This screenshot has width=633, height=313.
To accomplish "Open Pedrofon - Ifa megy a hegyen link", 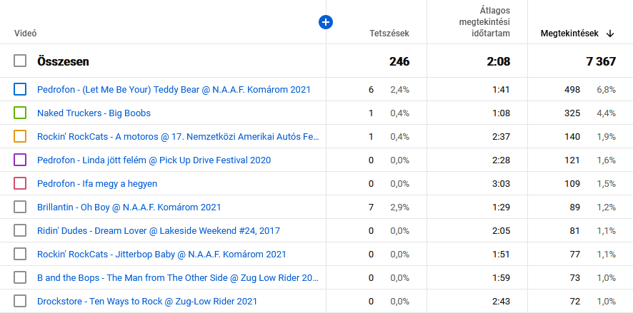I will click(x=97, y=184).
